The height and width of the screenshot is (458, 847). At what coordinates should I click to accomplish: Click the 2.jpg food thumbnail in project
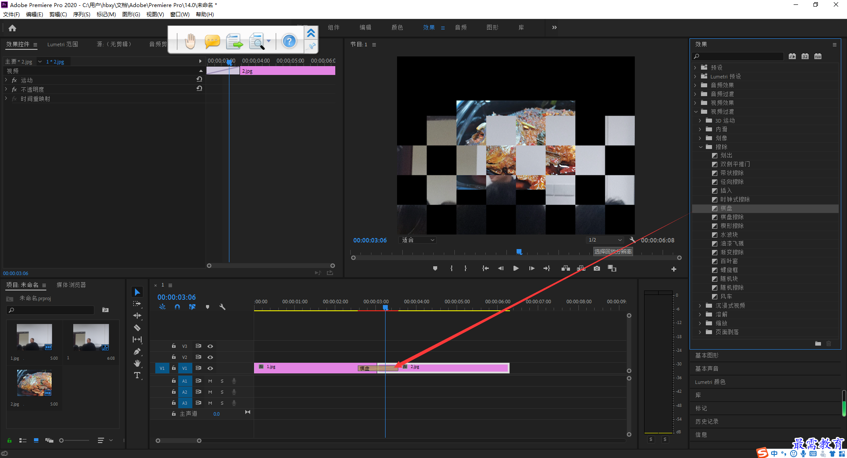tap(34, 382)
